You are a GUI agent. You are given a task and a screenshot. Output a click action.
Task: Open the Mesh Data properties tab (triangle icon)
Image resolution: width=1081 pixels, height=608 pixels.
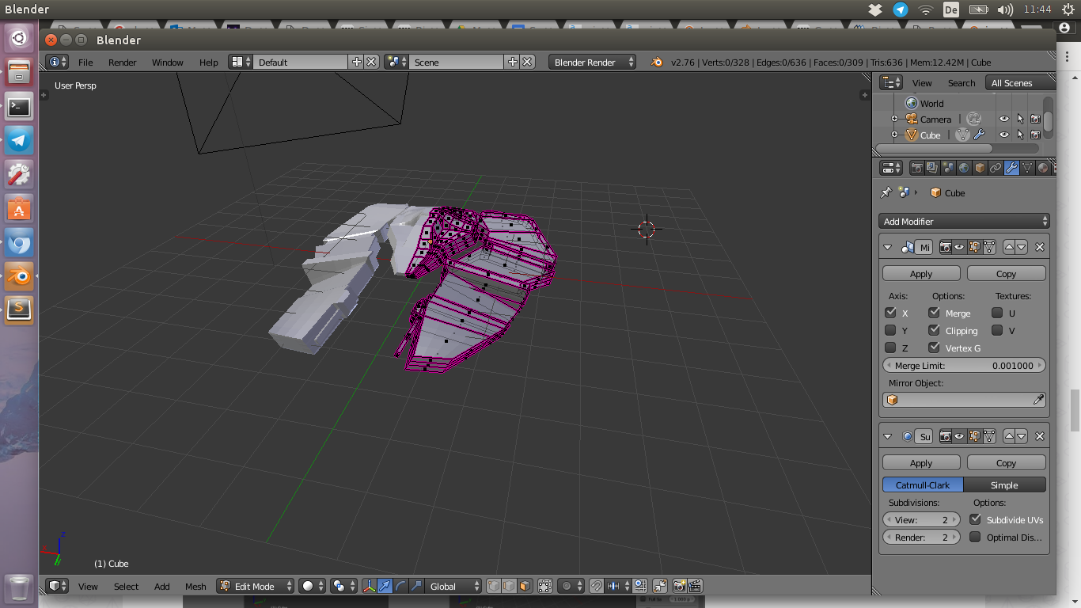click(x=1027, y=168)
